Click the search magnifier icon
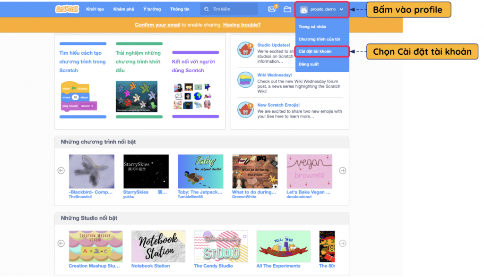484x277 pixels. tap(207, 9)
